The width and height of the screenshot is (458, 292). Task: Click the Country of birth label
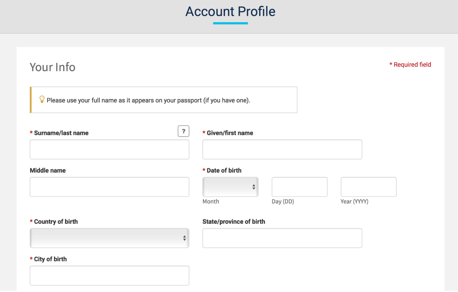pos(56,222)
